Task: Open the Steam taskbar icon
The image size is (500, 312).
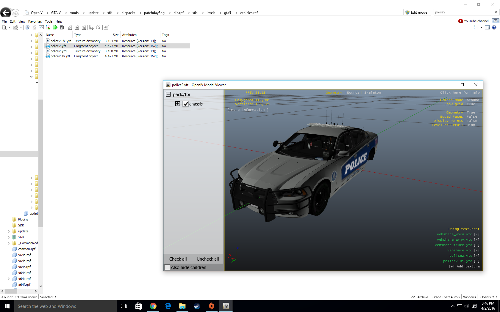Action: (x=197, y=306)
